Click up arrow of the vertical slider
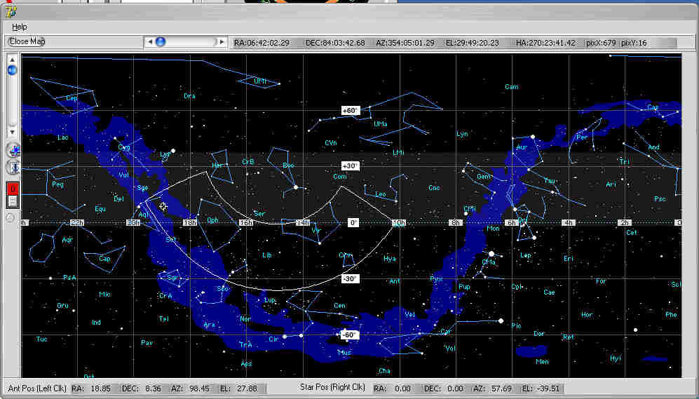Viewport: 699px width, 399px height. pos(12,60)
